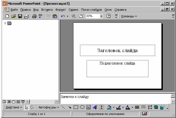Click into the Заметки к слайду notes area
The width and height of the screenshot is (176, 118).
pyautogui.click(x=115, y=99)
